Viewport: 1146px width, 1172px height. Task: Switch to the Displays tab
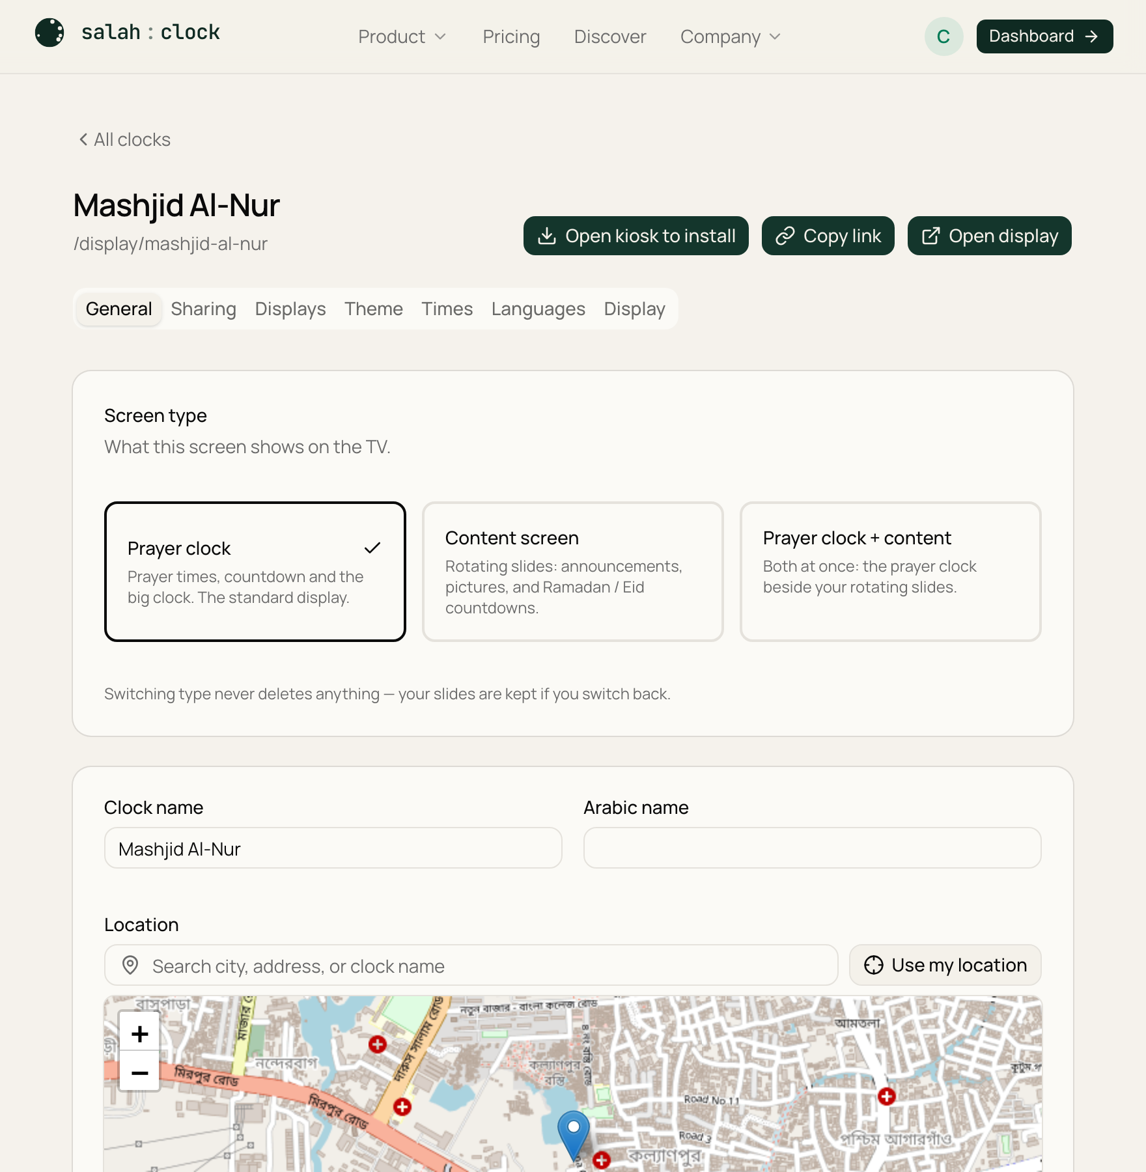pyautogui.click(x=290, y=309)
